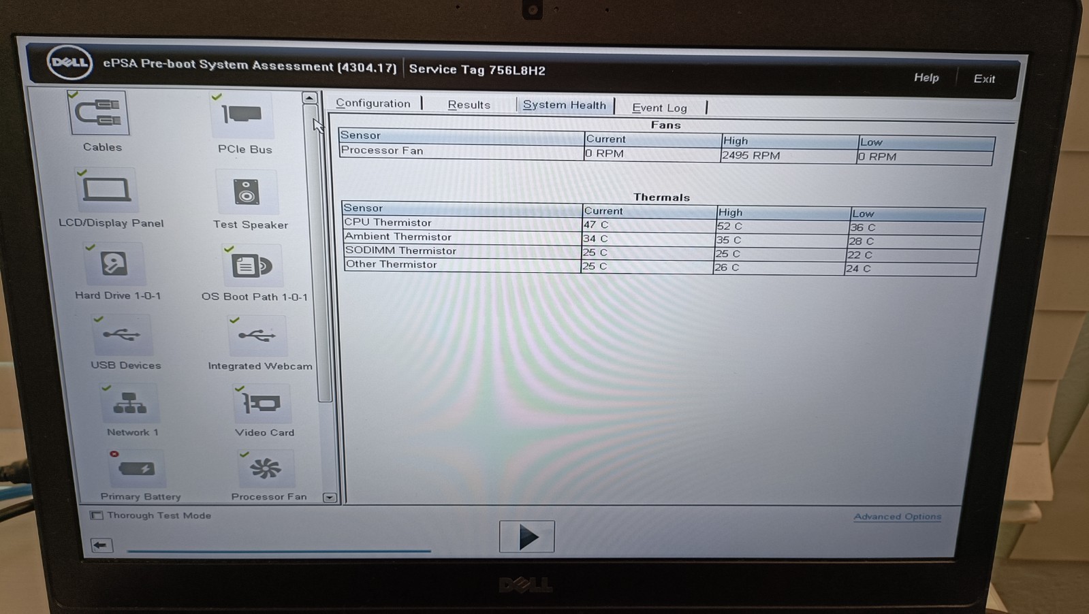Switch to the Results tab
The image size is (1089, 614).
pos(469,105)
